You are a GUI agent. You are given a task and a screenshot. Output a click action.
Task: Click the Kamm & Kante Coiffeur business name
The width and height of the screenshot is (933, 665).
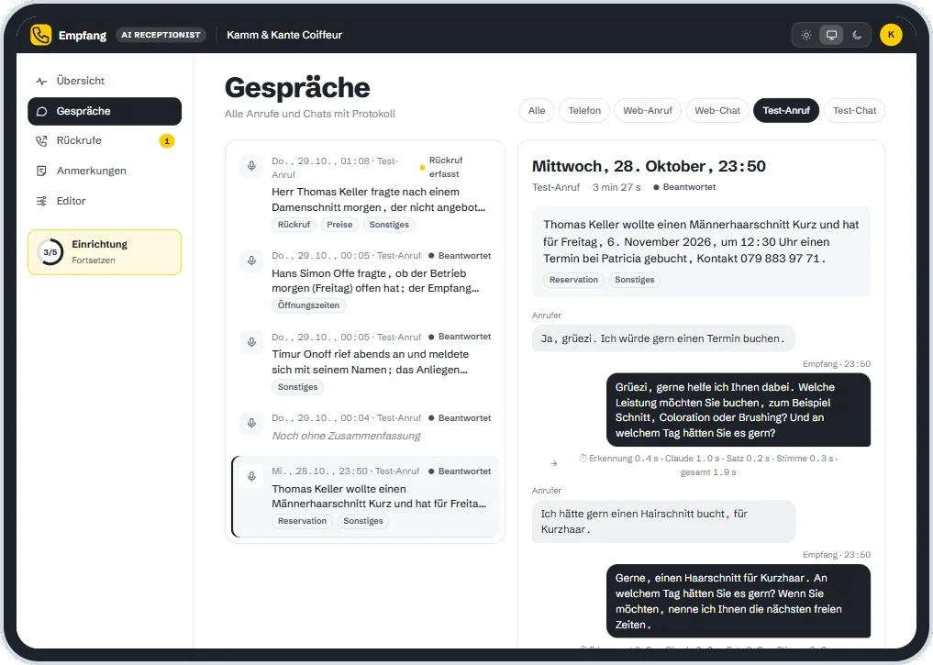tap(284, 35)
